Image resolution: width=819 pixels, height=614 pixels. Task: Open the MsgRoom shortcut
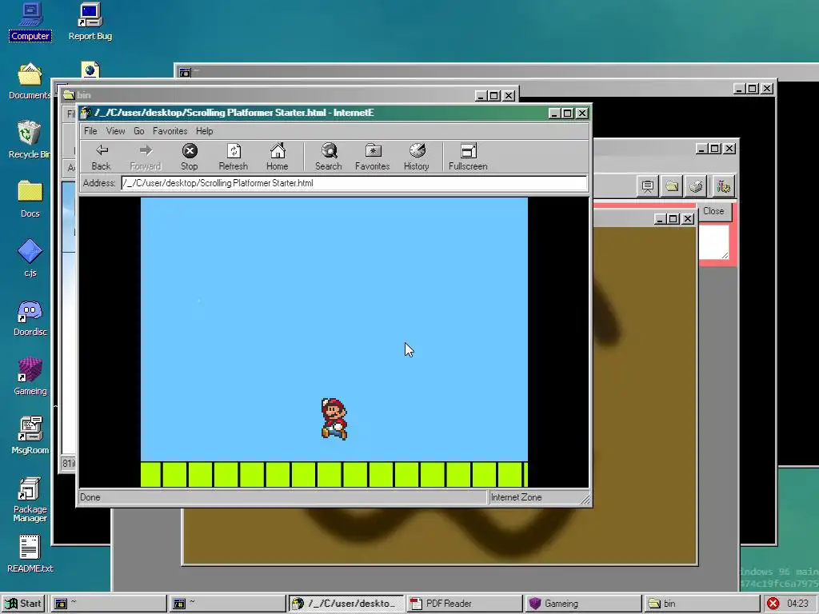tap(30, 436)
